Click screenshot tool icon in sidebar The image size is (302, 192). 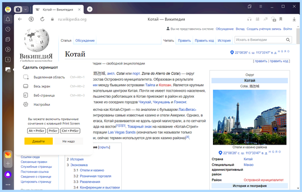tap(8, 70)
